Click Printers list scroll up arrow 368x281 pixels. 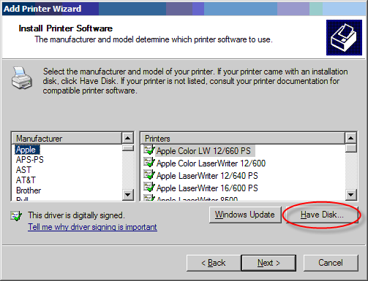[x=351, y=139]
